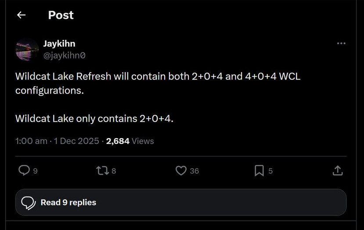Like the post with the heart icon
Viewport: 364px width, 230px height.
click(x=181, y=170)
